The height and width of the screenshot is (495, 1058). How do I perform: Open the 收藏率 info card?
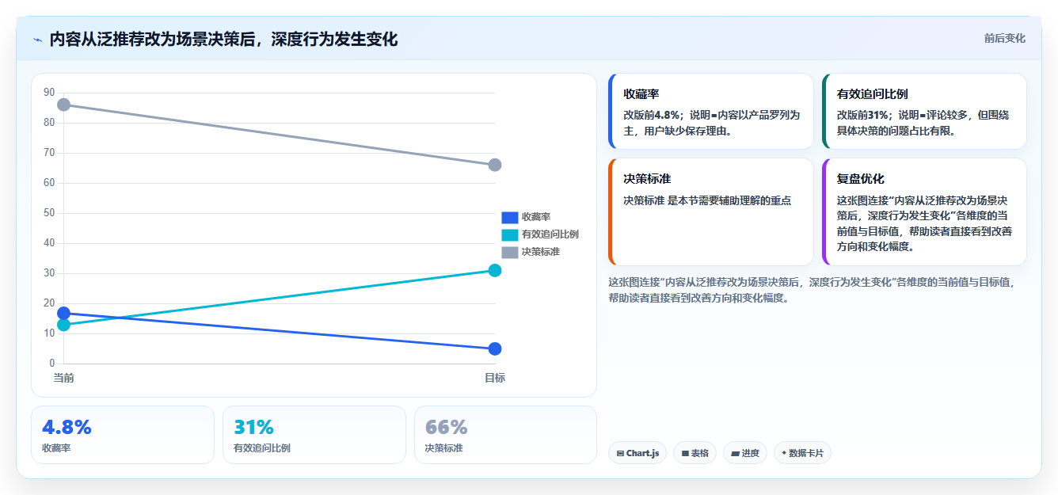711,111
